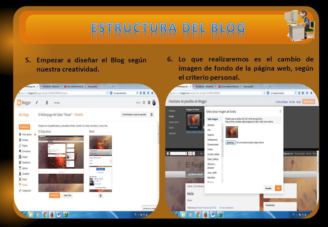Click the Entrada nueva button

click(x=25, y=127)
